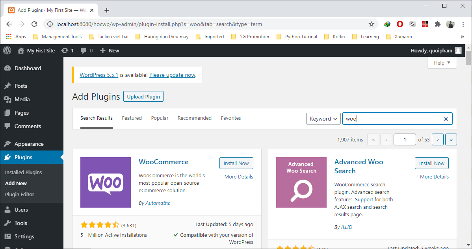Screen dimensions: 472x249
Task: Open My First Site home icon
Action: coord(21,50)
